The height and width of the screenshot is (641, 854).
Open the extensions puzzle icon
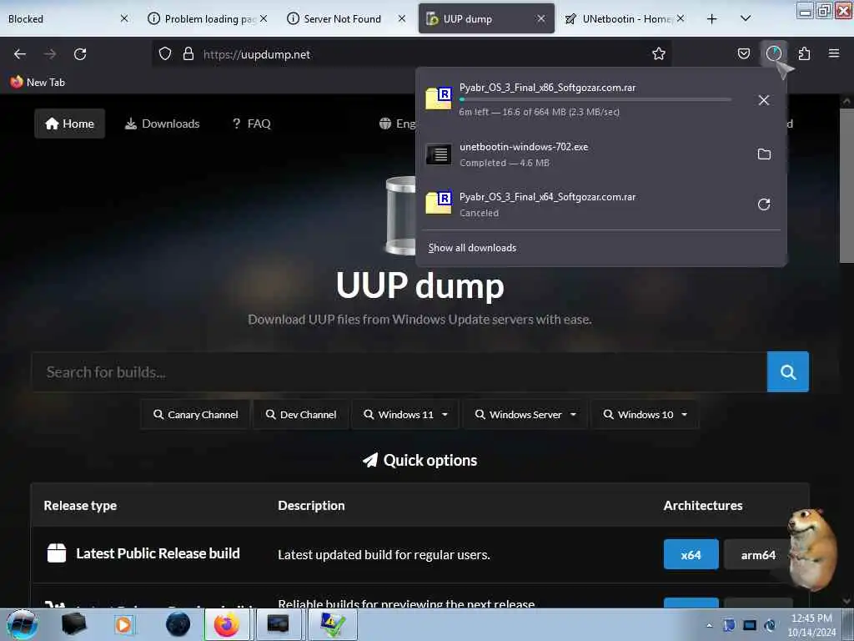(x=804, y=53)
